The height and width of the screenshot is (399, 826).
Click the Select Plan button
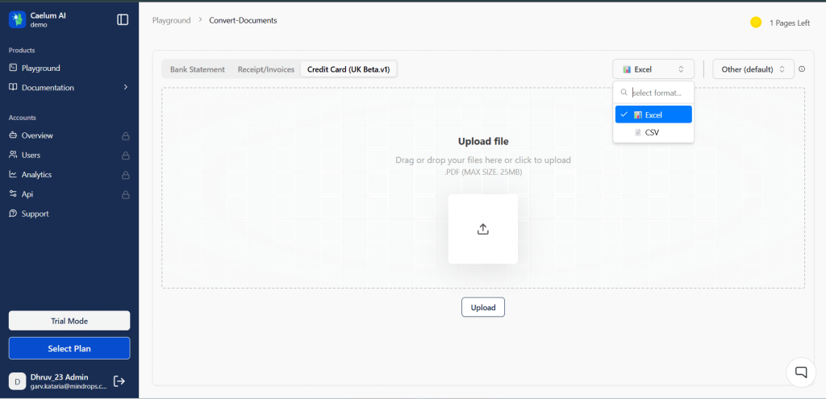(x=69, y=348)
